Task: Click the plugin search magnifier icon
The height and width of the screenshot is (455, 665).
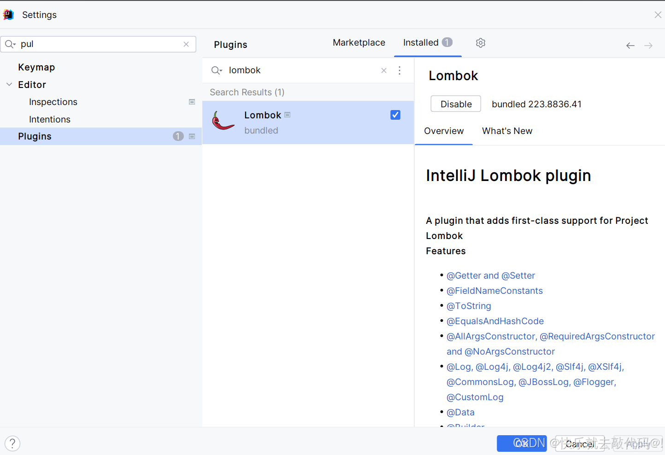Action: coord(217,70)
